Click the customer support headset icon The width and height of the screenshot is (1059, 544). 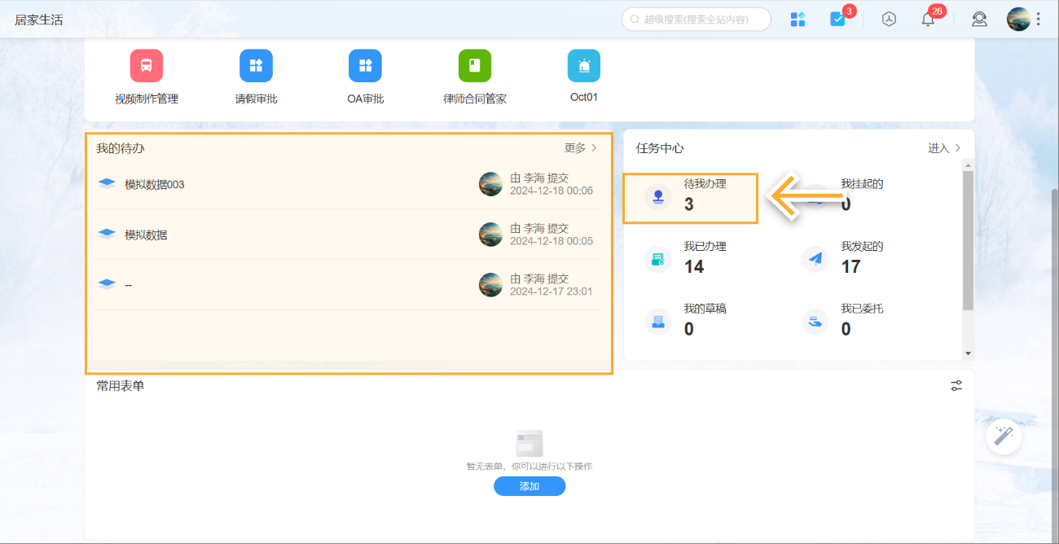979,20
